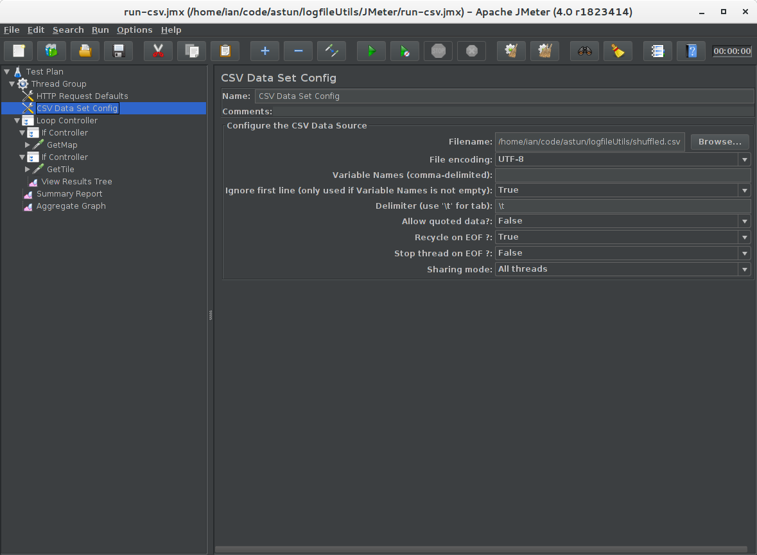Start the test with green play icon
Viewport: 757px width, 555px height.
371,51
